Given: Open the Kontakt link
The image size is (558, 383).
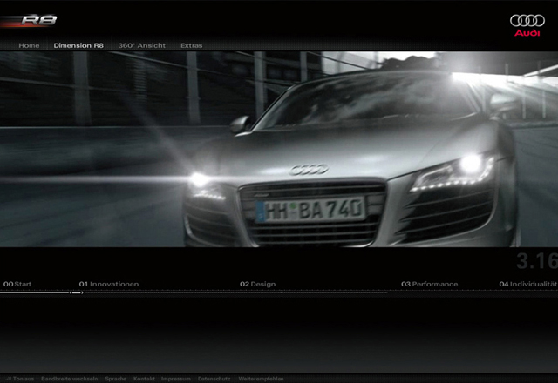Looking at the screenshot, I should click(144, 379).
